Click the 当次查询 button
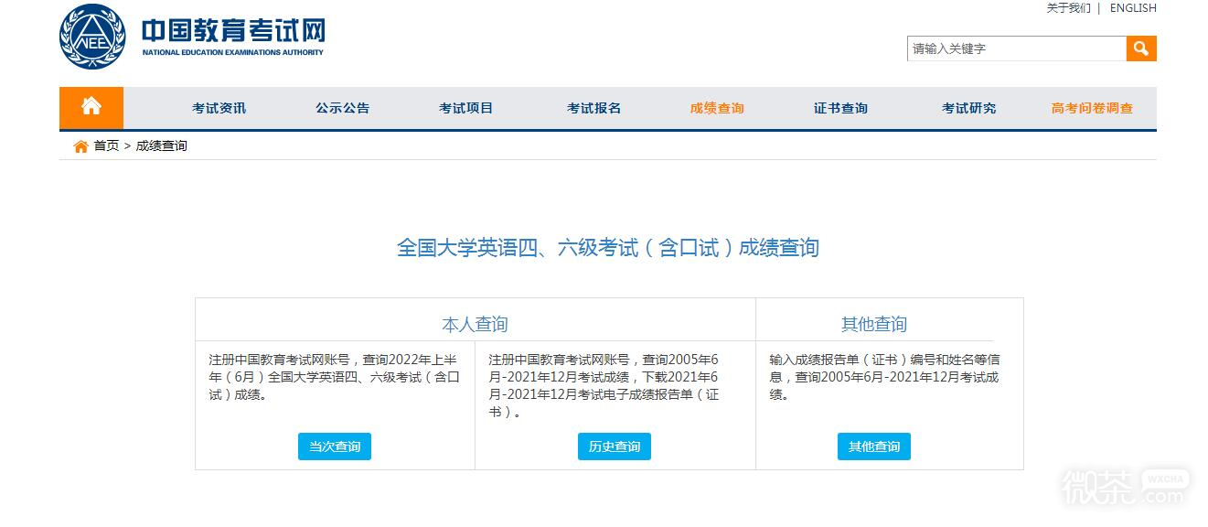 point(334,446)
